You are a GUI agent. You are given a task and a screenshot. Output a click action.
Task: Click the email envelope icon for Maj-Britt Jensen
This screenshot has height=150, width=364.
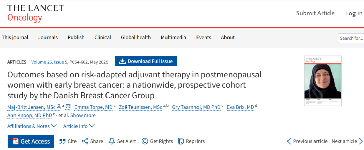(68, 107)
